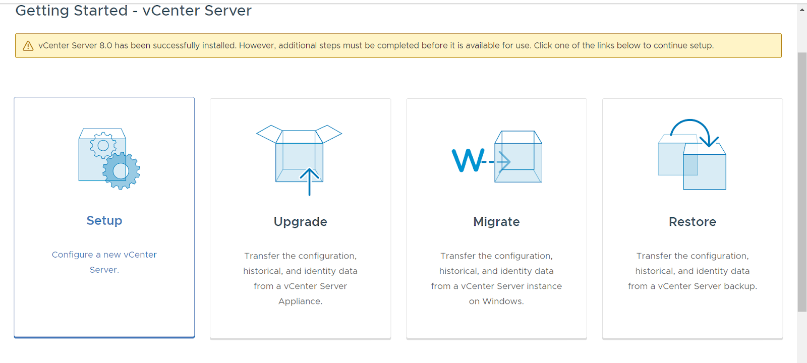Click the vertical scrollbar thumb
Image resolution: width=807 pixels, height=363 pixels.
pos(802,182)
